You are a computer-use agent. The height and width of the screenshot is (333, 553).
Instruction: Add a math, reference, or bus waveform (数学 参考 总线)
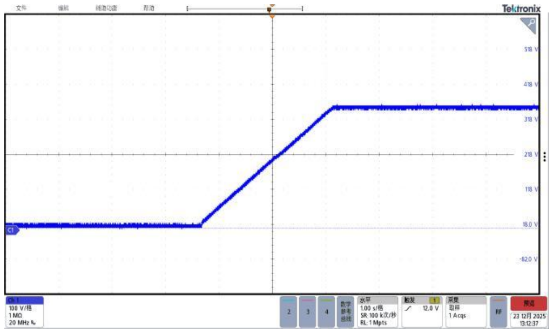tap(345, 312)
